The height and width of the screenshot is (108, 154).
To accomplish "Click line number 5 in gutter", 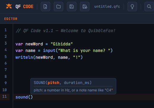I will (x=6, y=57).
